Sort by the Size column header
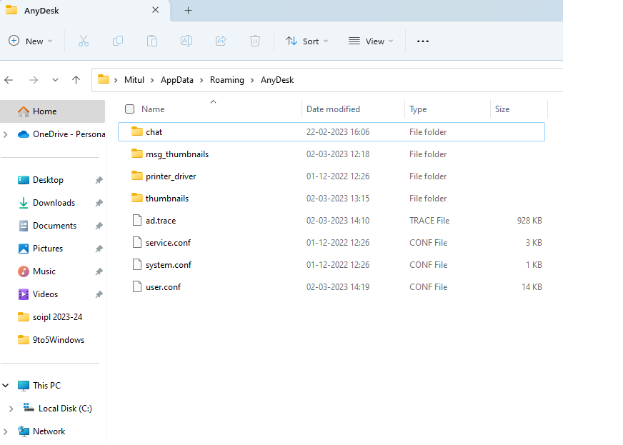Viewport: 623px width, 445px height. click(x=502, y=109)
